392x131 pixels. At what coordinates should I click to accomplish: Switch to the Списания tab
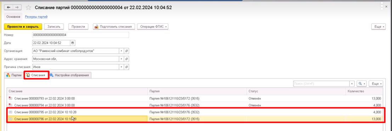36,75
